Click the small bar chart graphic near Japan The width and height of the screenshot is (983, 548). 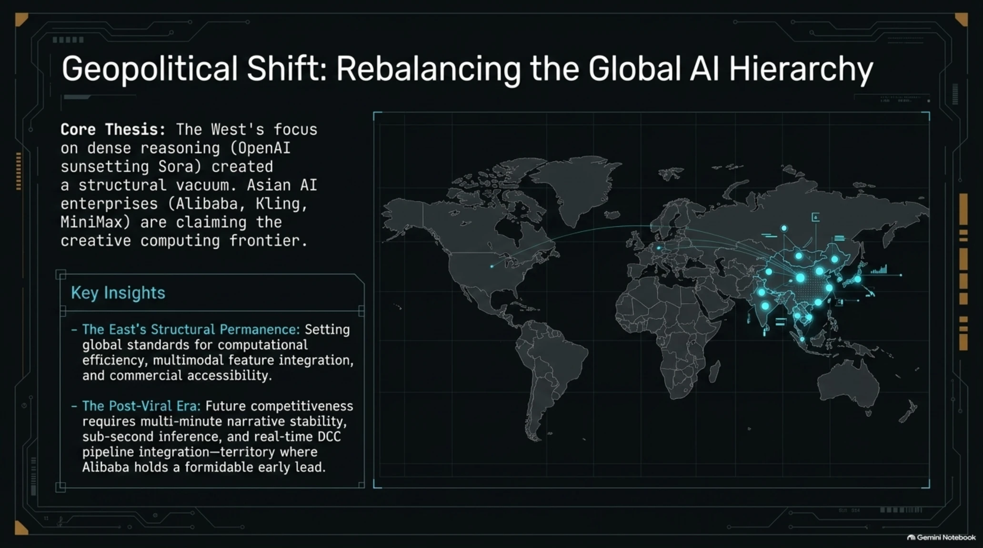[879, 270]
